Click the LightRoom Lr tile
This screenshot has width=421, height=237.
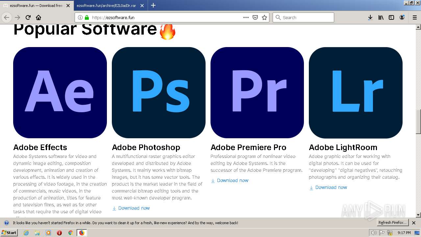pyautogui.click(x=356, y=92)
